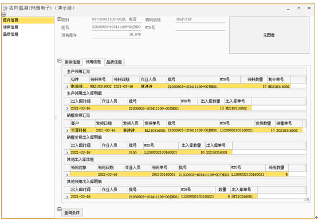Click the app icon in title bar

pos(5,9)
